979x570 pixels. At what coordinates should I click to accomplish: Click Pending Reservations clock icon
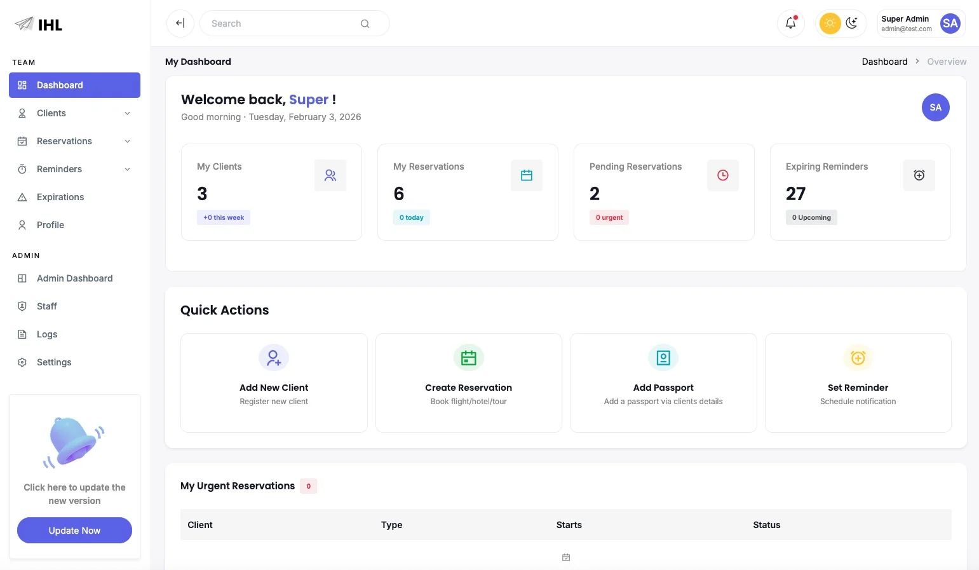(x=723, y=175)
